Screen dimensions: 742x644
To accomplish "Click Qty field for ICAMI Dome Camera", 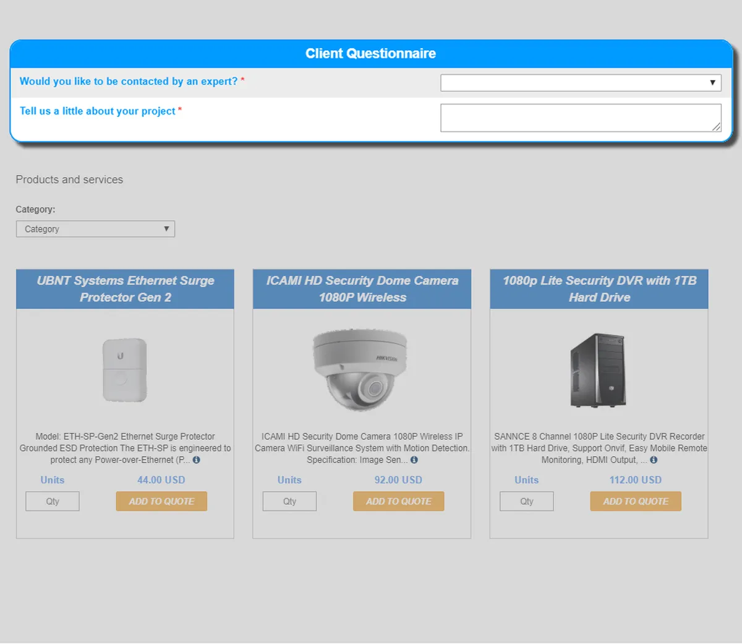I will [289, 501].
